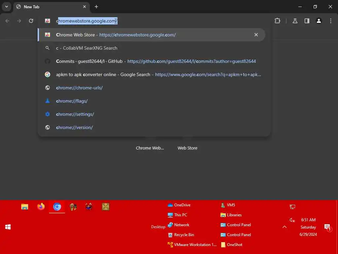The height and width of the screenshot is (254, 338).
Task: Click the Chromium taskbar icon
Action: click(57, 207)
